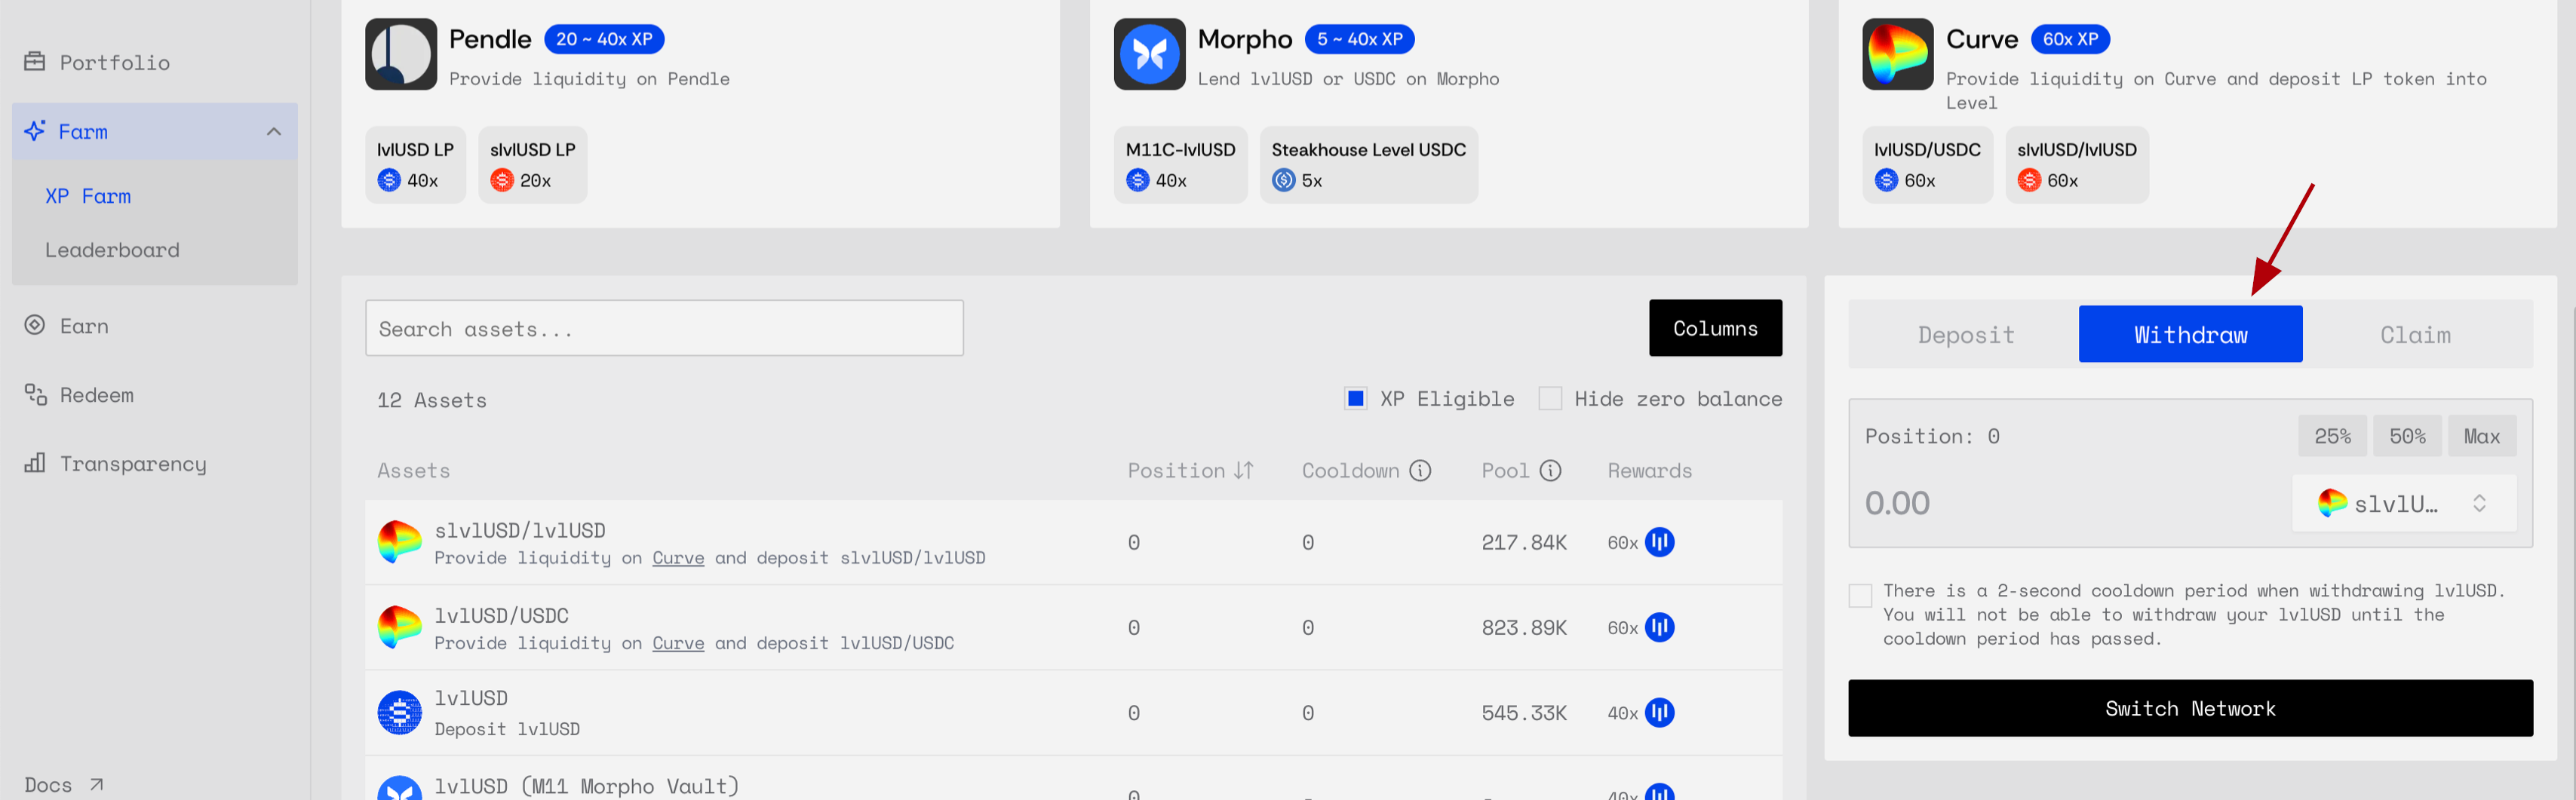The image size is (2576, 800).
Task: Focus the Search assets input field
Action: [x=664, y=328]
